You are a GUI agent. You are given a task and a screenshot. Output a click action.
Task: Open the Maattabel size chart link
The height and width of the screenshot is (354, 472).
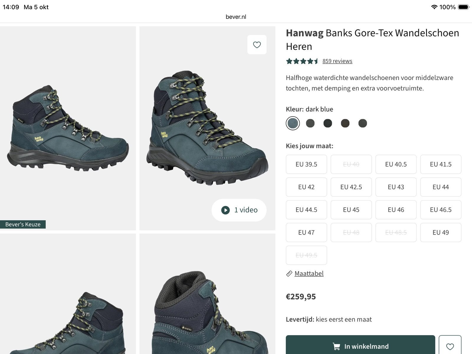[309, 273]
